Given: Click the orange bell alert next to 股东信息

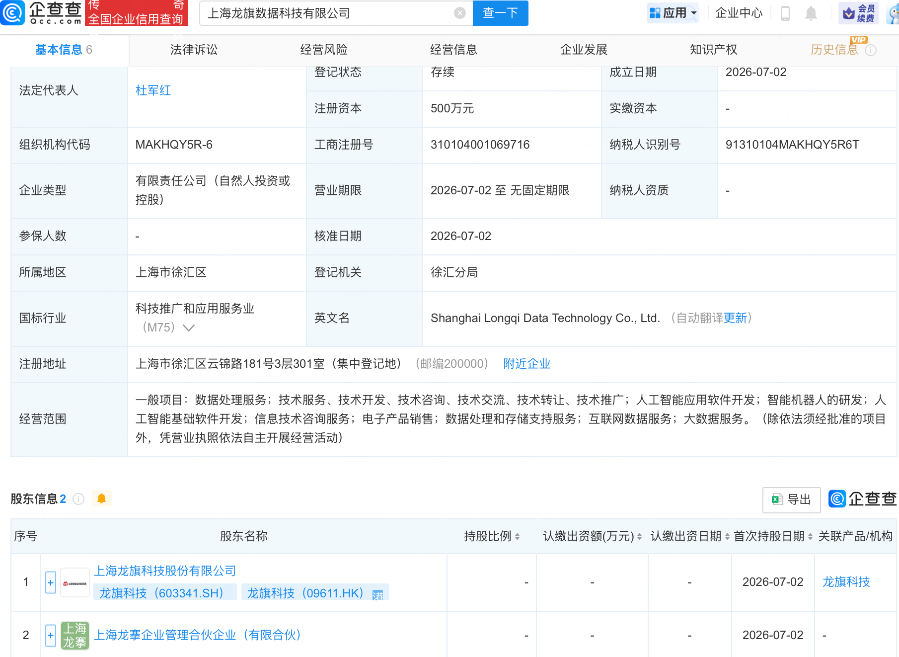Looking at the screenshot, I should point(102,498).
